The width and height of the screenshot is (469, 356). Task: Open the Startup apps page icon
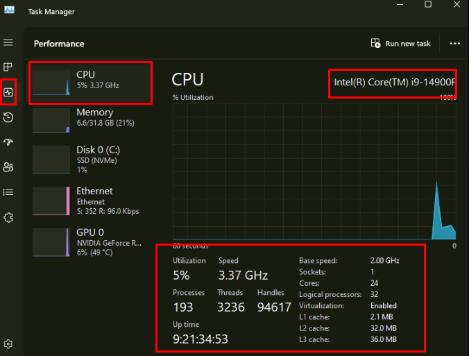[8, 142]
